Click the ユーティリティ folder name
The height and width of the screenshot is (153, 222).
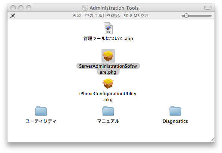point(41,121)
